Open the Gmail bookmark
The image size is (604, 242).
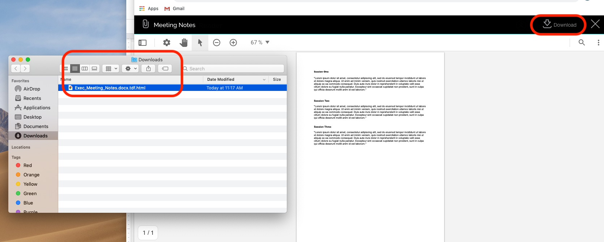point(174,8)
